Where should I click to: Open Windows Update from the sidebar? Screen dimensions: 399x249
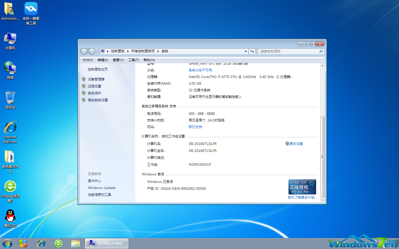101,188
